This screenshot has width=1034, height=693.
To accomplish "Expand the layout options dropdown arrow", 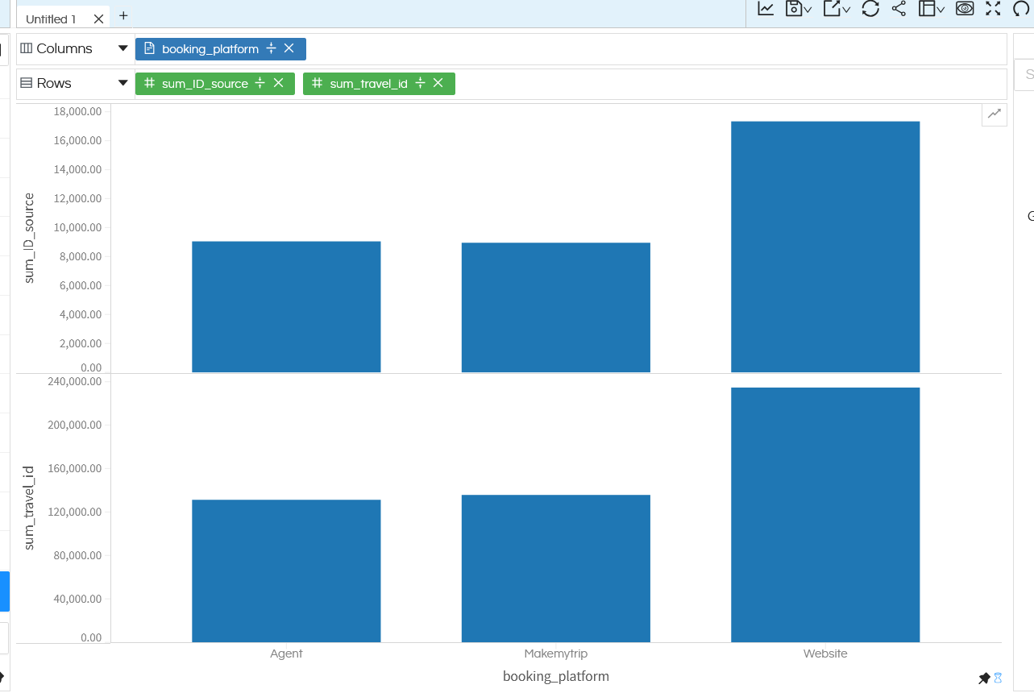I will pos(941,10).
